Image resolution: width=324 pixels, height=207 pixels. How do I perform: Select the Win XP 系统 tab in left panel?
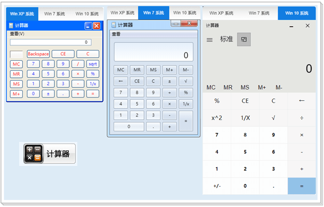tap(22, 14)
